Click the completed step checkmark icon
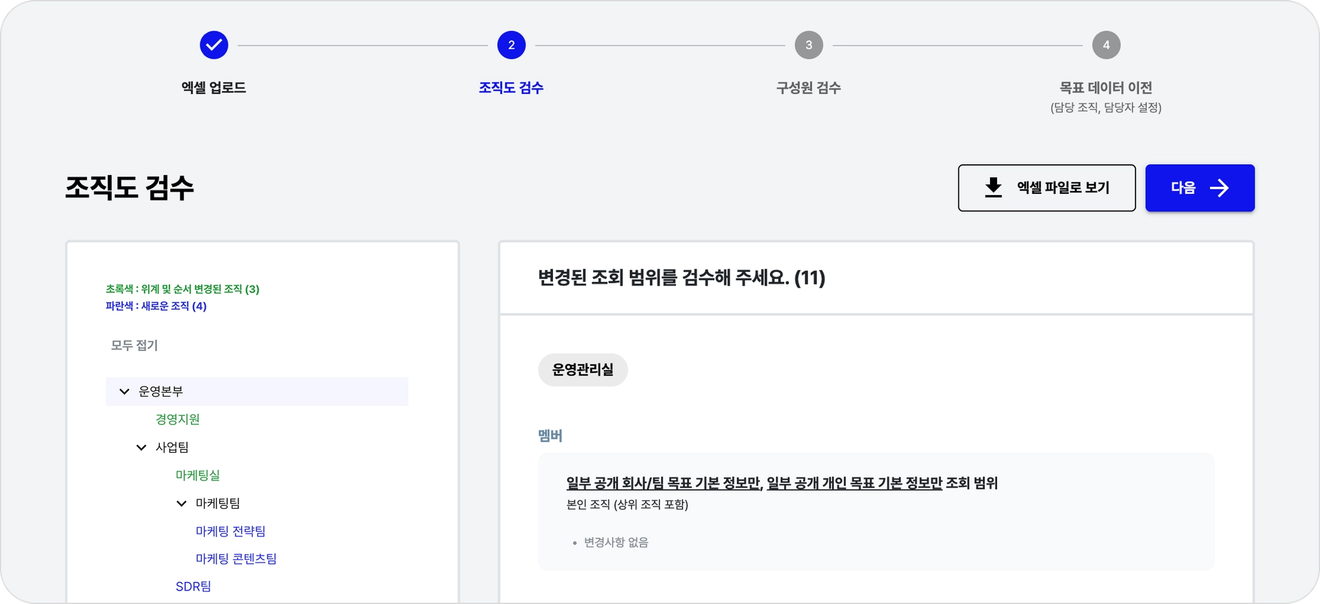1320x604 pixels. (x=214, y=45)
